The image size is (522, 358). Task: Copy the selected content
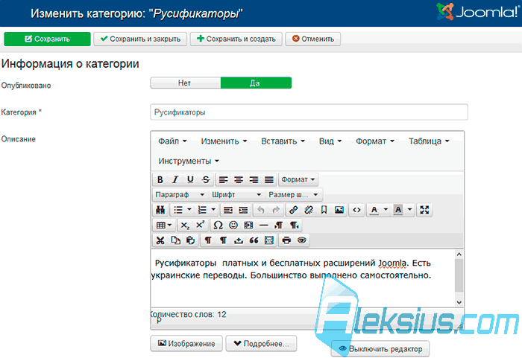(175, 240)
